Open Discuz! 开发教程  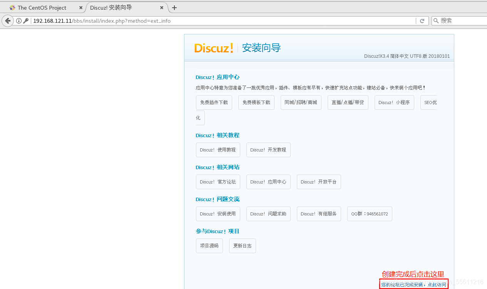(268, 150)
